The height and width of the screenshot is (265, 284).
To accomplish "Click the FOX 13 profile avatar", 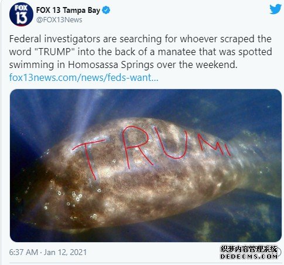I will [x=21, y=15].
